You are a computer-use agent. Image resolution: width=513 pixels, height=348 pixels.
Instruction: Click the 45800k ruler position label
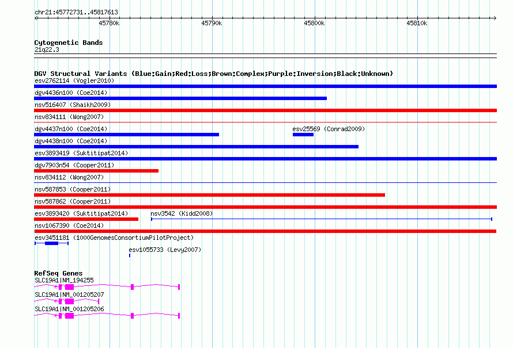click(314, 23)
